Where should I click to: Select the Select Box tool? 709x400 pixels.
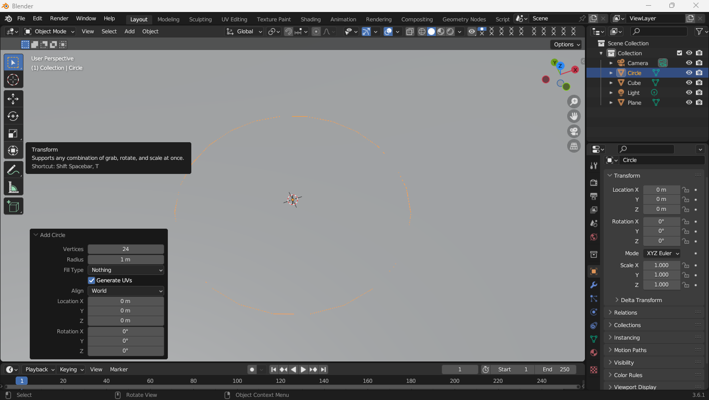click(13, 63)
